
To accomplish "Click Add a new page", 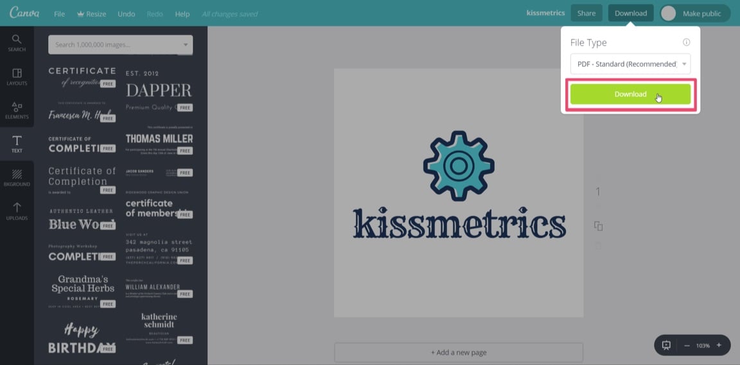I will [458, 352].
